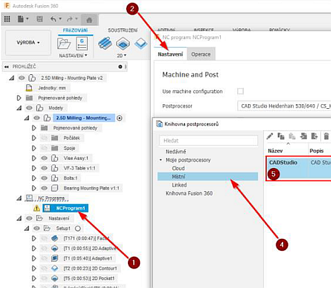331x288 pixels.
Task: Switch to the SOUSTRUŽENÍ ribbon tab
Action: tap(123, 31)
